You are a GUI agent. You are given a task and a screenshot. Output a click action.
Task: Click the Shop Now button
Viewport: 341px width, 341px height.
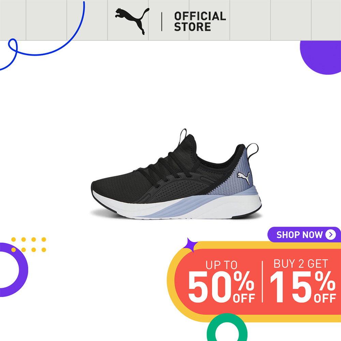pos(304,235)
